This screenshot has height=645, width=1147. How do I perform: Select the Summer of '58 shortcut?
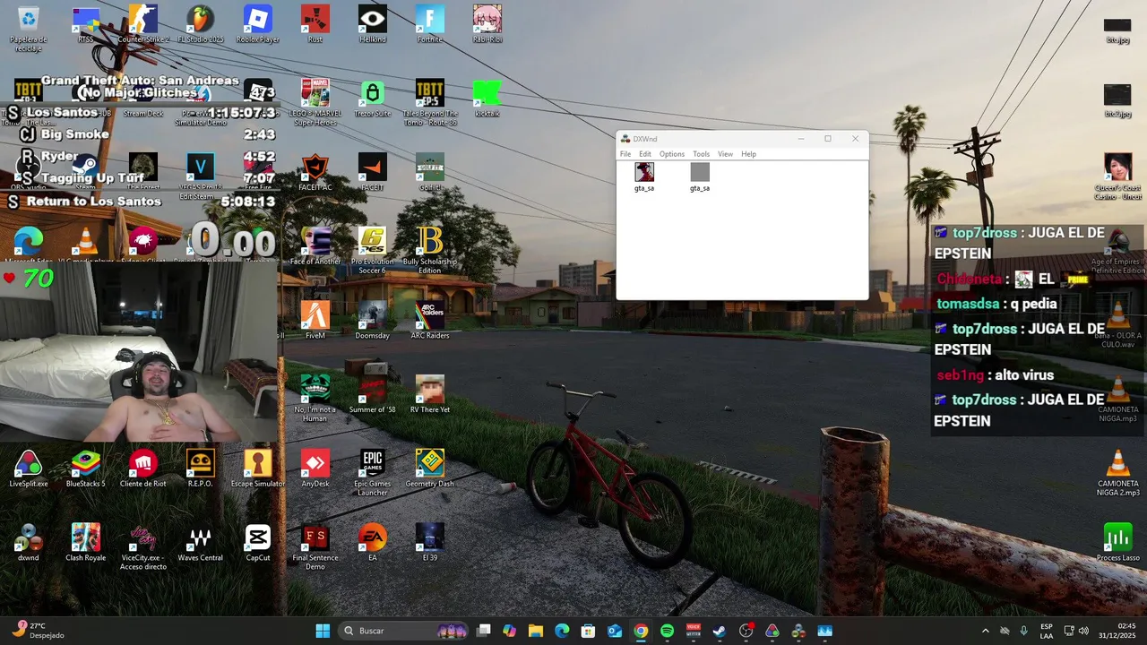click(x=373, y=395)
